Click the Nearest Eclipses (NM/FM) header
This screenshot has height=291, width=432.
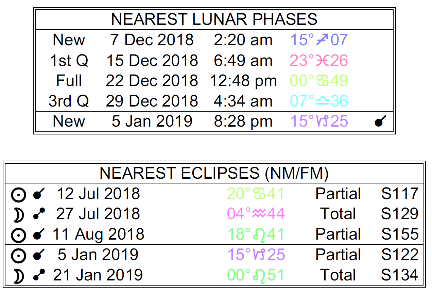214,174
